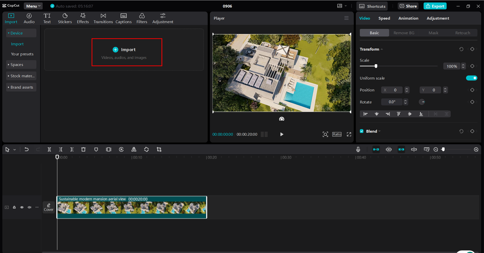
Task: Click the microphone record voiceover icon
Action: [x=358, y=150]
